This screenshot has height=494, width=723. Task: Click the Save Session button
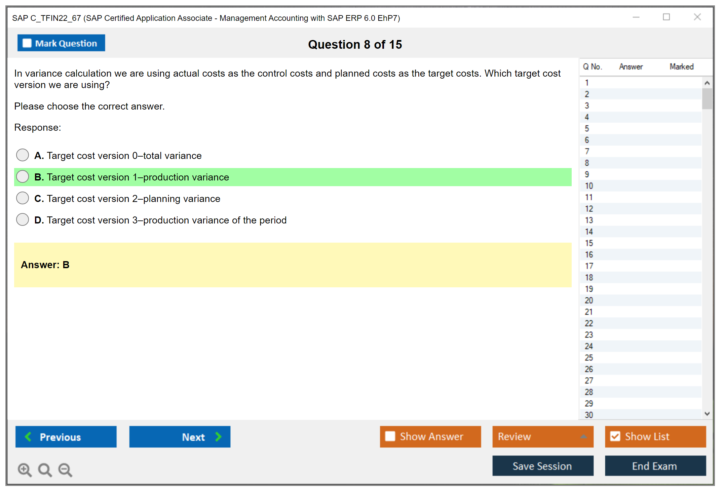tap(542, 466)
